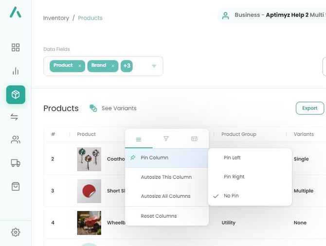Image resolution: width=326 pixels, height=246 pixels.
Task: Open the shopping bag icon in sidebar
Action: (x=16, y=186)
